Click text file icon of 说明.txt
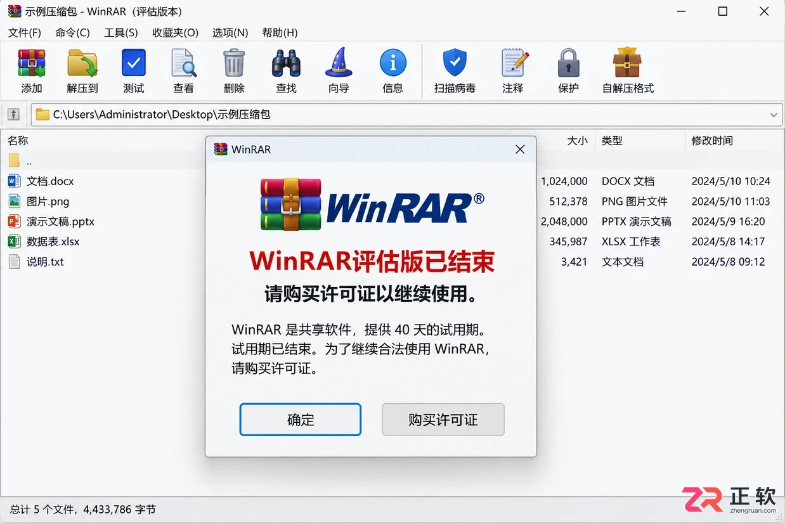This screenshot has height=523, width=785. click(14, 262)
